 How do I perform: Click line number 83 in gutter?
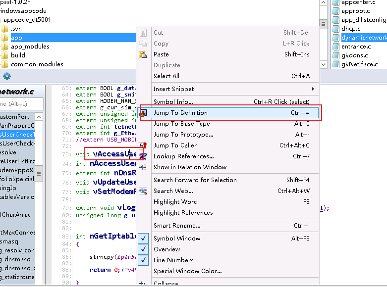(65, 237)
